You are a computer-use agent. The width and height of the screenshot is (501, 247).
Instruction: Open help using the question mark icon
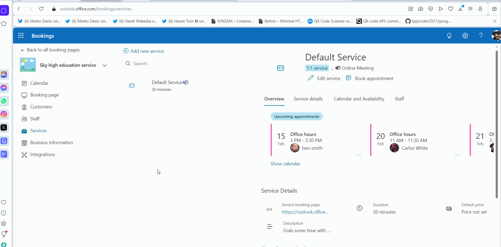pos(481,36)
